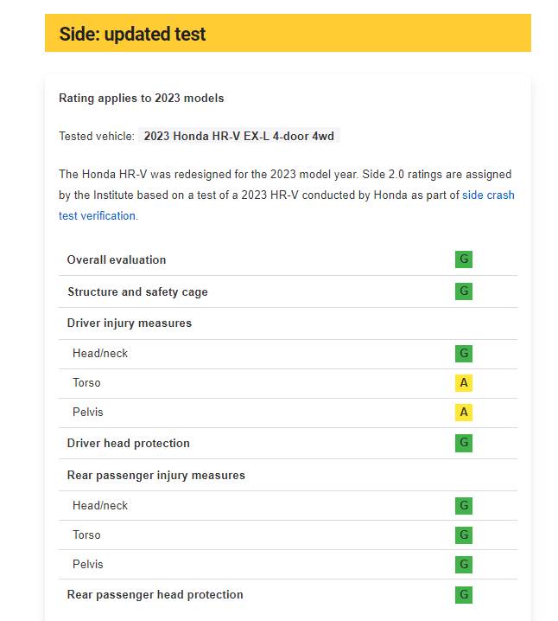Click driver Head/neck green G badge

(464, 354)
